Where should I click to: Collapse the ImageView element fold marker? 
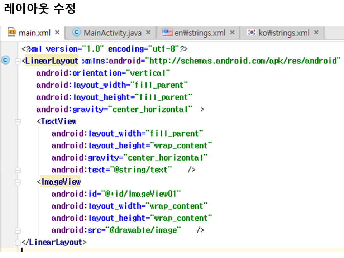click(18, 182)
